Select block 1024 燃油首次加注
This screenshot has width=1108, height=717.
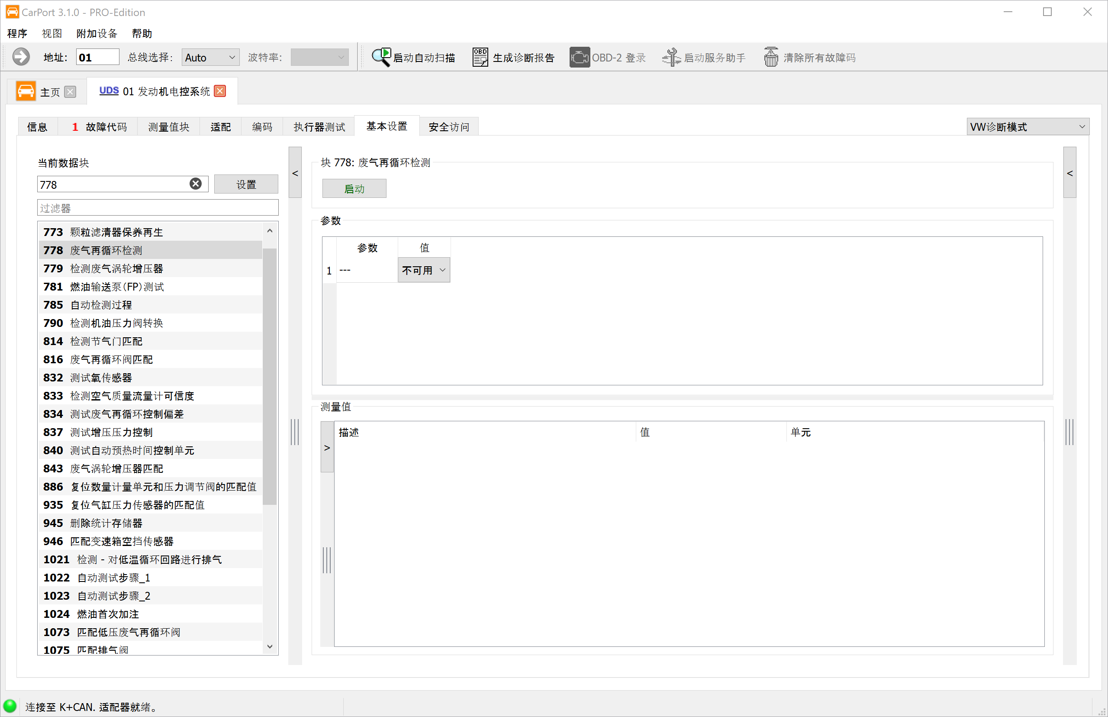coord(150,613)
